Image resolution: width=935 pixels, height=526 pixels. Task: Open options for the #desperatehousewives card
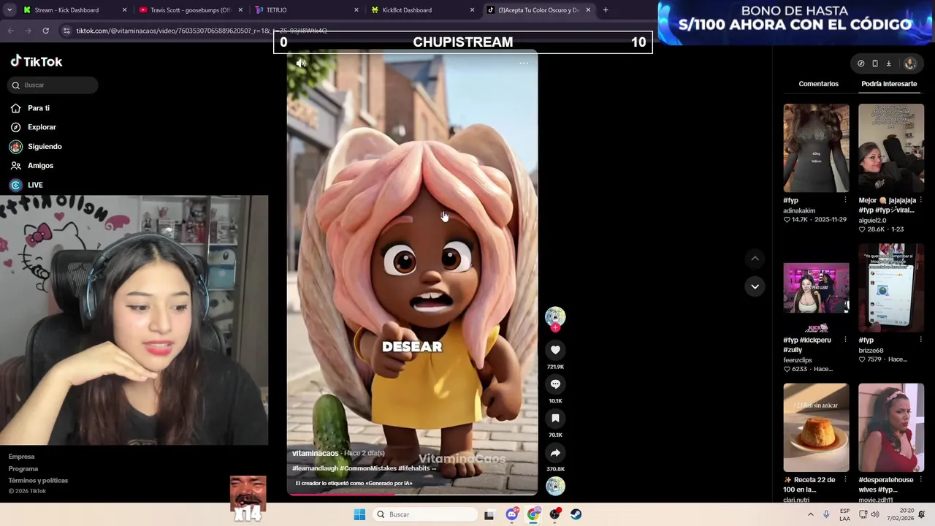(920, 480)
